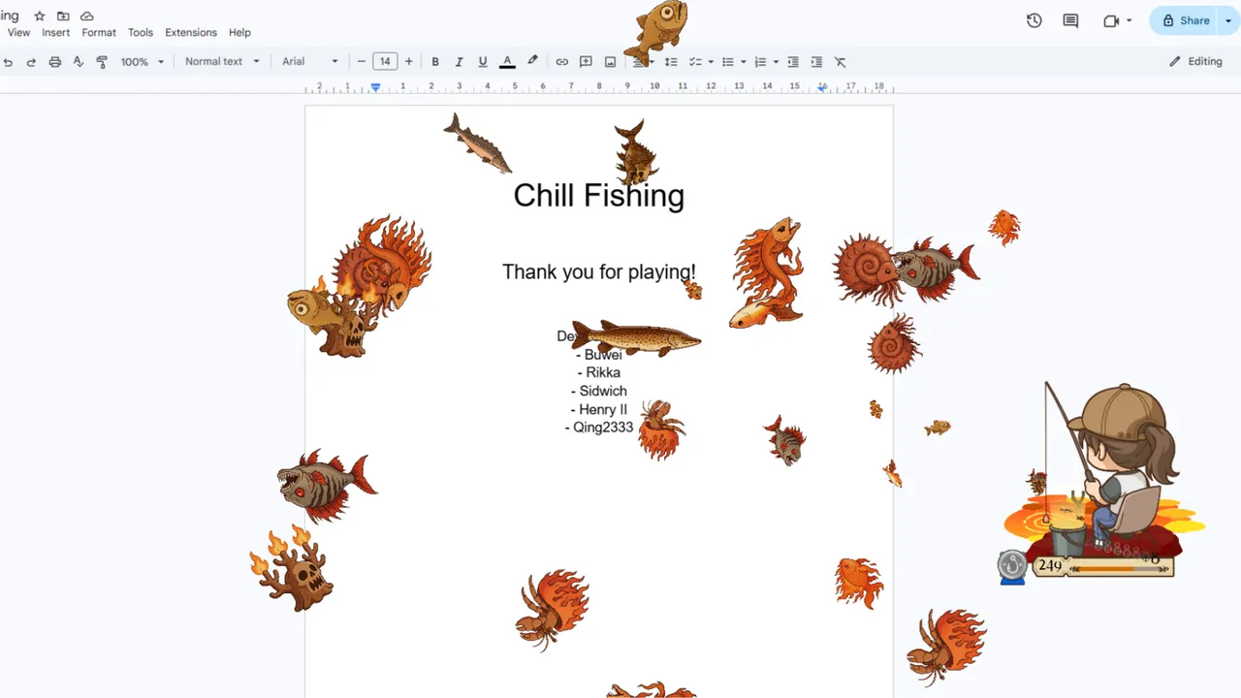Star this document
Viewport: 1241px width, 698px height.
[40, 16]
